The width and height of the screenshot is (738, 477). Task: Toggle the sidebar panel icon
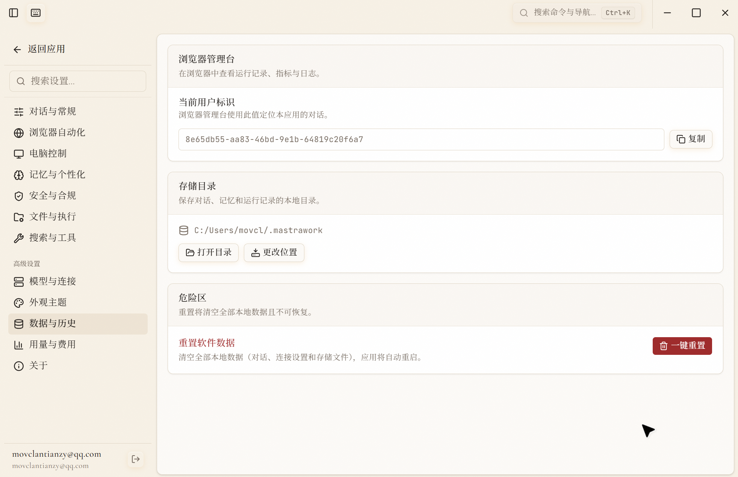pos(14,13)
